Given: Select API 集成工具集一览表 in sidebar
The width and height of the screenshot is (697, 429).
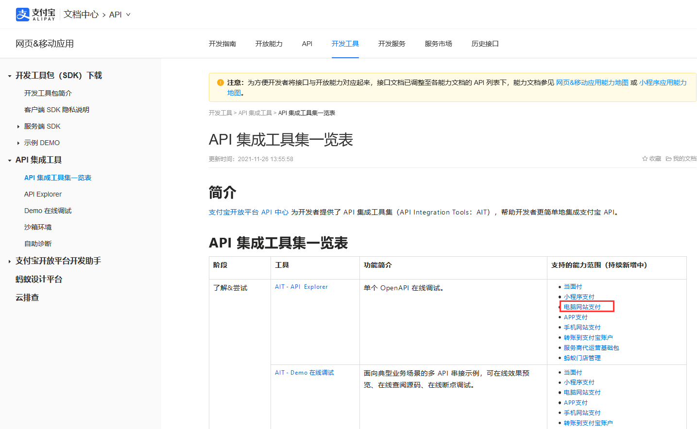Looking at the screenshot, I should coord(58,178).
